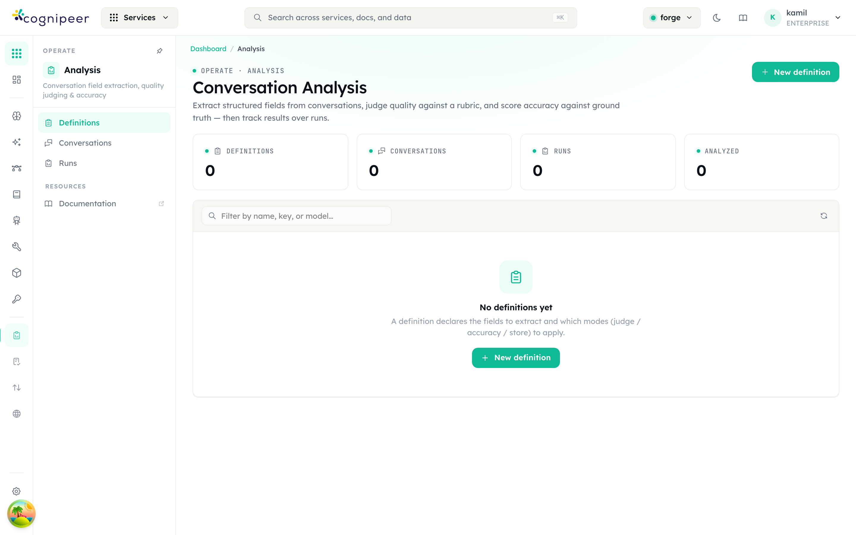Click the Conversations stat card
The height and width of the screenshot is (535, 856).
pyautogui.click(x=434, y=162)
